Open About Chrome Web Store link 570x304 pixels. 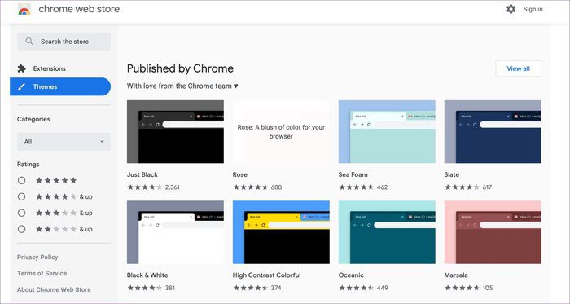(54, 289)
